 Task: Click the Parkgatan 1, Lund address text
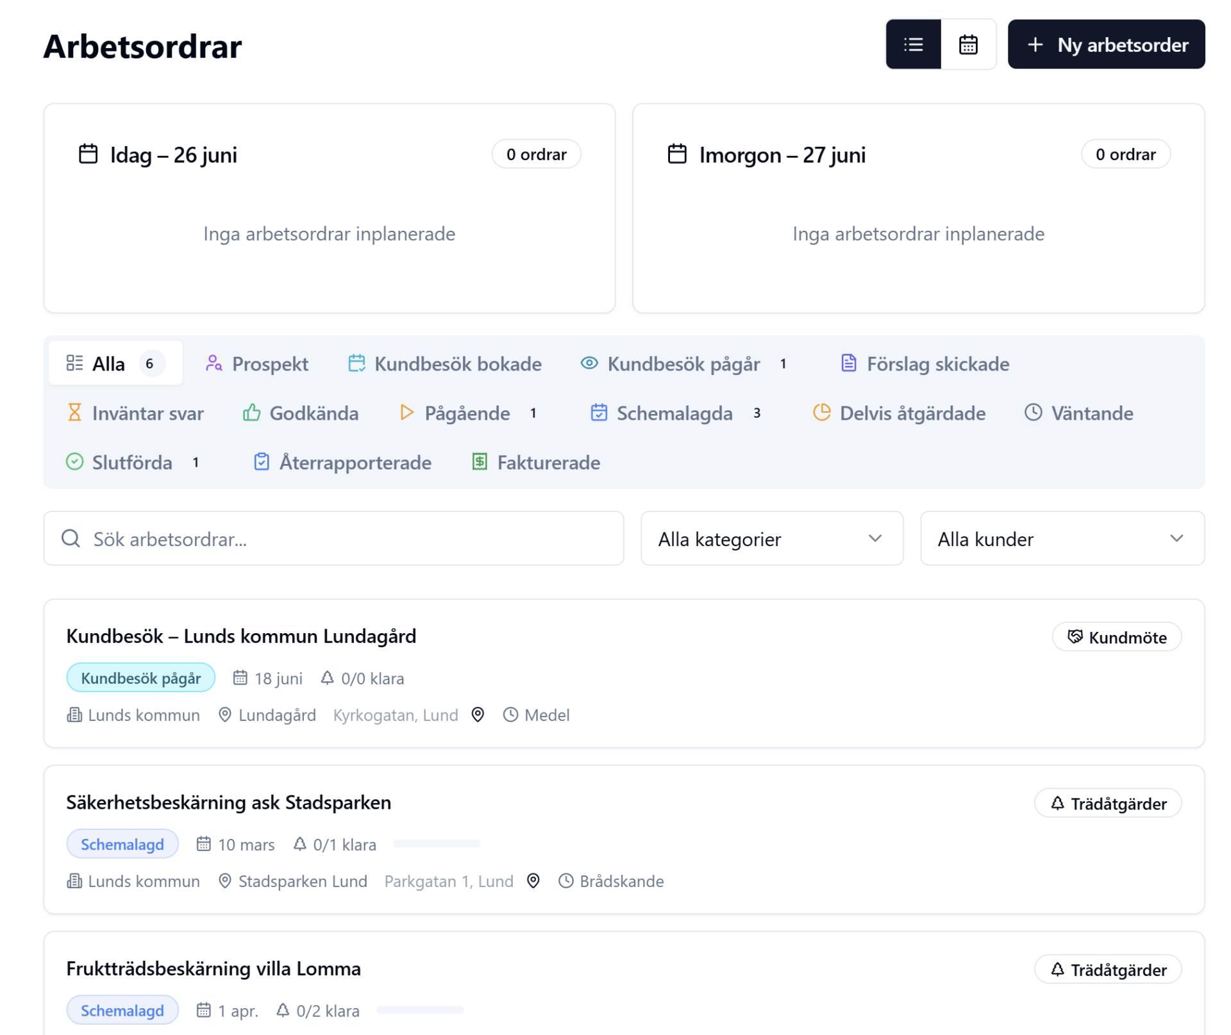[x=449, y=881]
